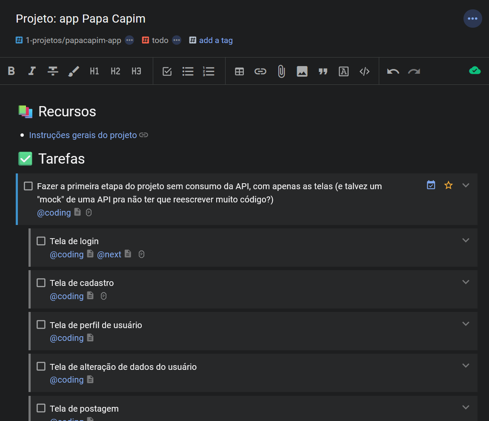This screenshot has height=421, width=489.
Task: Apply strikethrough formatting
Action: 53,71
